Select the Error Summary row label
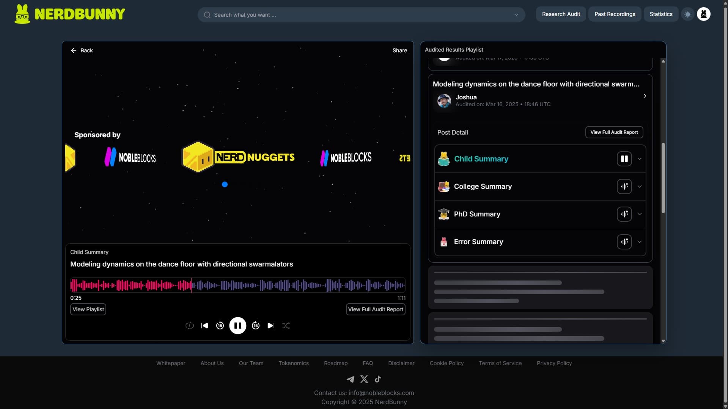Screen dimensions: 728x409 point(478,242)
